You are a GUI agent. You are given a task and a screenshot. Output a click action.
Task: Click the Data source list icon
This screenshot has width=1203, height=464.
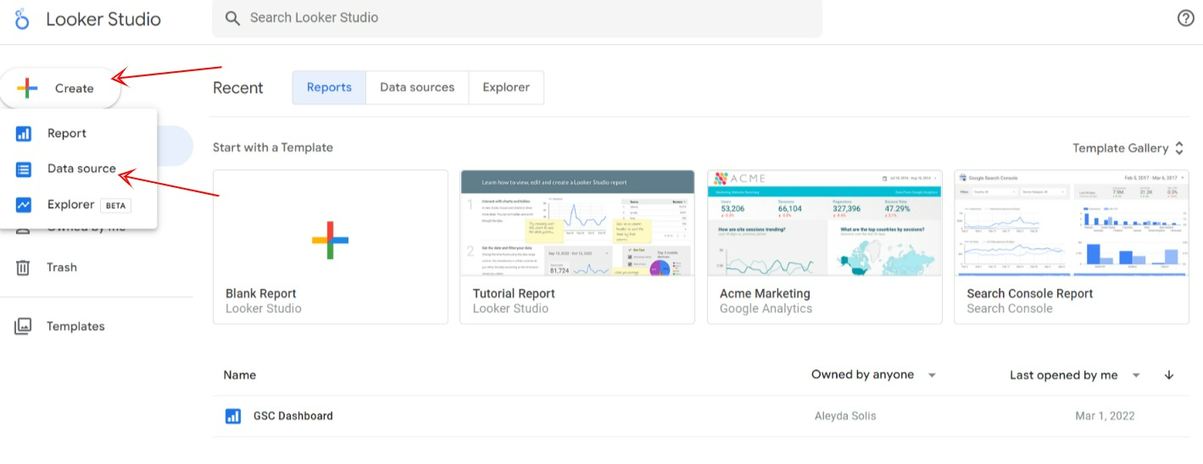[24, 169]
